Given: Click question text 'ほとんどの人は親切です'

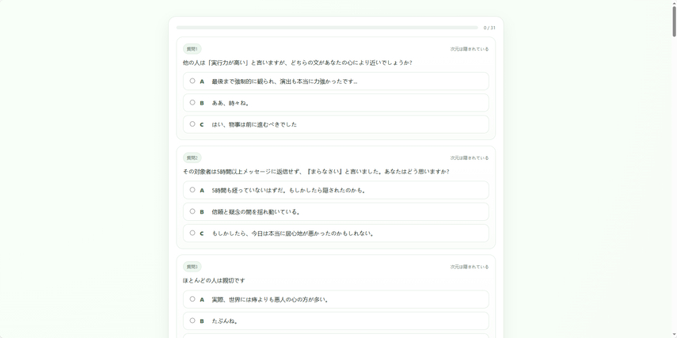Looking at the screenshot, I should tap(214, 280).
